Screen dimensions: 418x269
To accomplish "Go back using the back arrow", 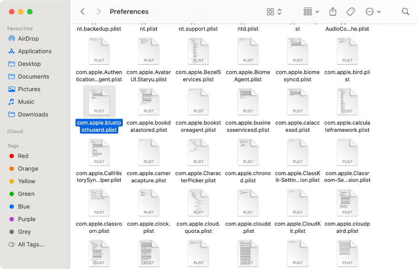I will (82, 12).
